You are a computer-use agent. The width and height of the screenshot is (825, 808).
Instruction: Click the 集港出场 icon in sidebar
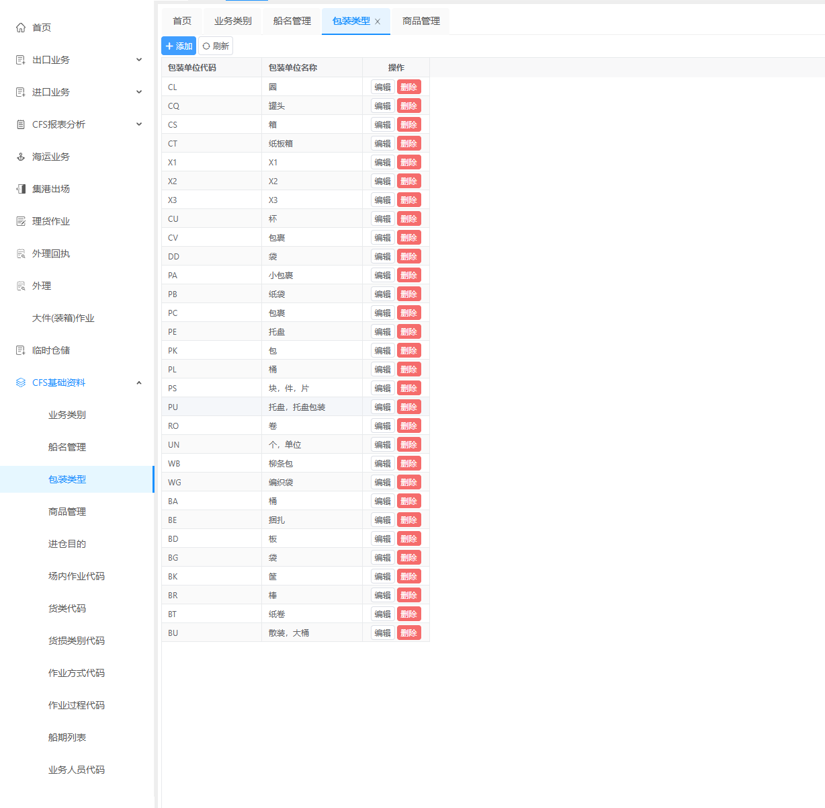click(21, 189)
